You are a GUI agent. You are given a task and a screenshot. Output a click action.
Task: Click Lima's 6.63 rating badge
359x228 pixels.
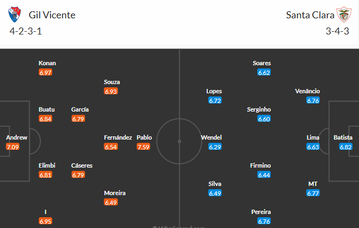pyautogui.click(x=313, y=147)
